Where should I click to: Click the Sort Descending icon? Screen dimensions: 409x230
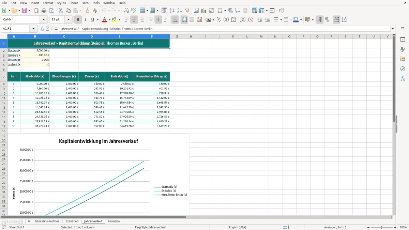click(180, 11)
